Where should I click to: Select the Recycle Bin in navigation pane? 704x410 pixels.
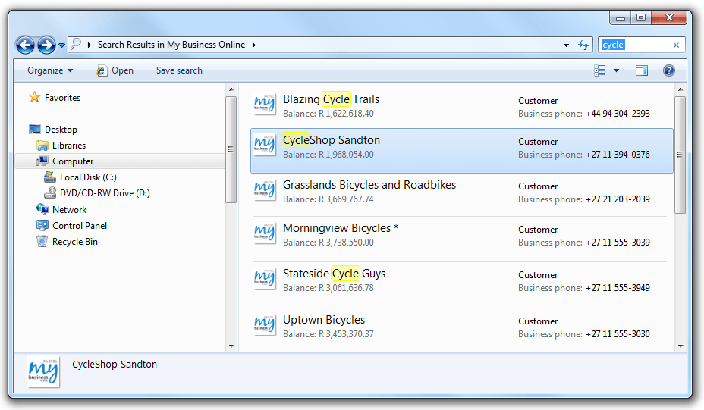[74, 242]
